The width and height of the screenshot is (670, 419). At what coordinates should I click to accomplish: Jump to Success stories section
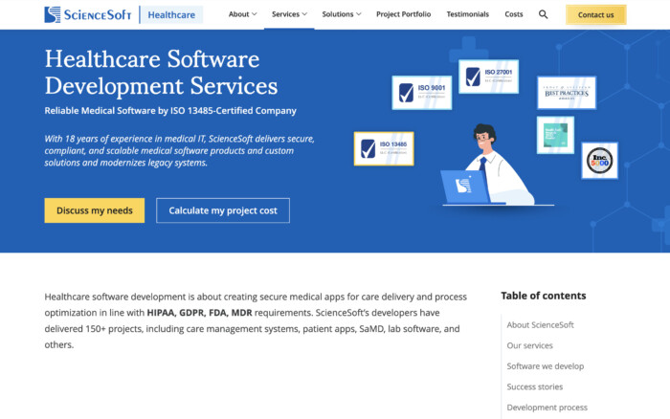click(534, 387)
